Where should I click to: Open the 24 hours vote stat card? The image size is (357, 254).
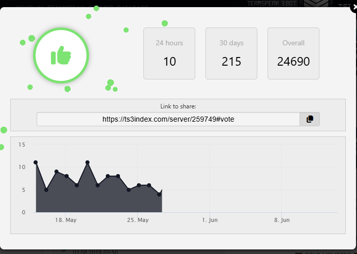tap(169, 53)
